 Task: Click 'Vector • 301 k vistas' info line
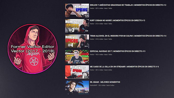point(101,70)
